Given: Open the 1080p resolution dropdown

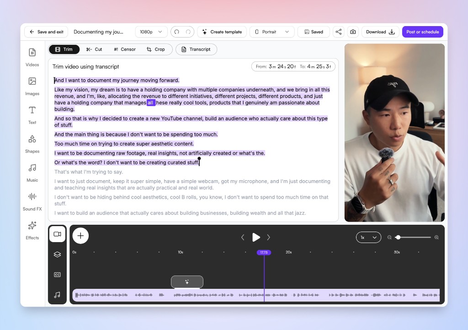Looking at the screenshot, I should pos(151,32).
